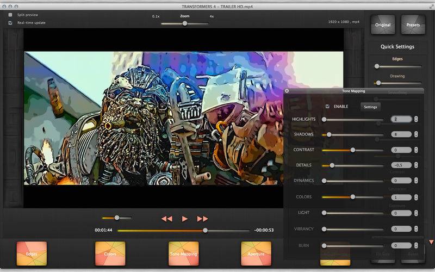Screen dimensions: 435x272
Task: Click the 1920 x 1080, mp4 label
Action: pos(344,22)
